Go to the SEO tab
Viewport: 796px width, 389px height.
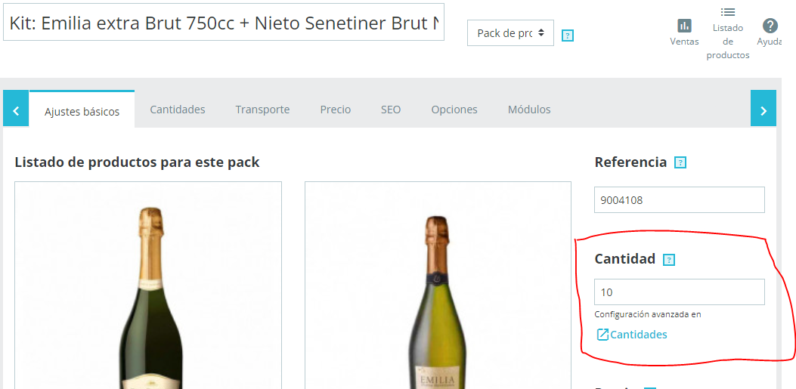[391, 110]
